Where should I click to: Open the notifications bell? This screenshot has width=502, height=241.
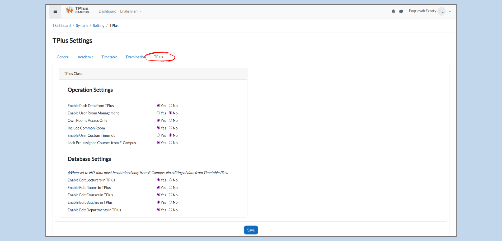[x=393, y=11]
